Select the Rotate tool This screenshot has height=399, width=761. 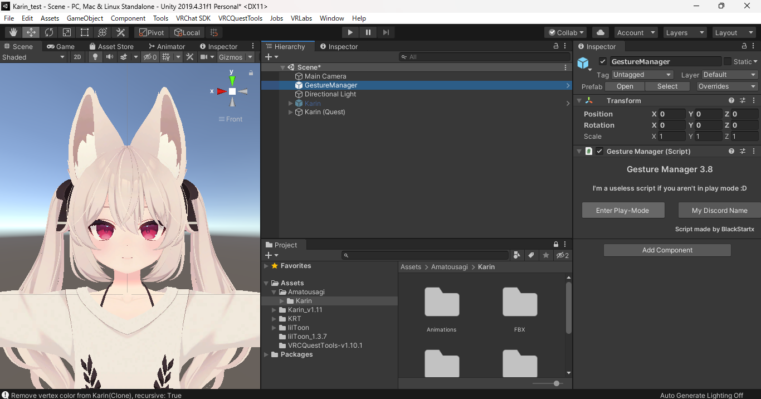pos(49,32)
